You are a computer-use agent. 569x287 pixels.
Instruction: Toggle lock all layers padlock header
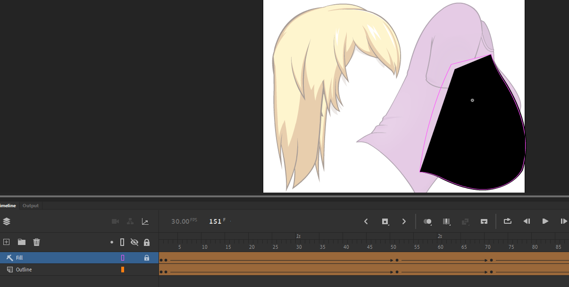pos(147,242)
